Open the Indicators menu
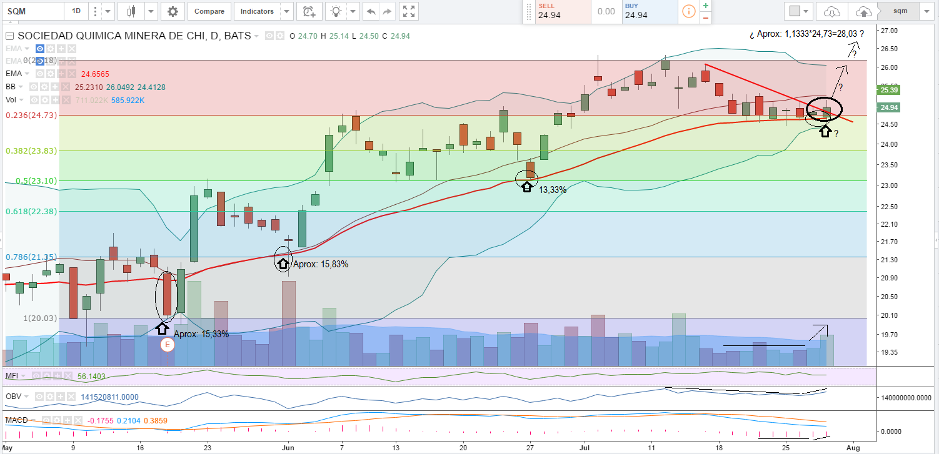 click(257, 11)
